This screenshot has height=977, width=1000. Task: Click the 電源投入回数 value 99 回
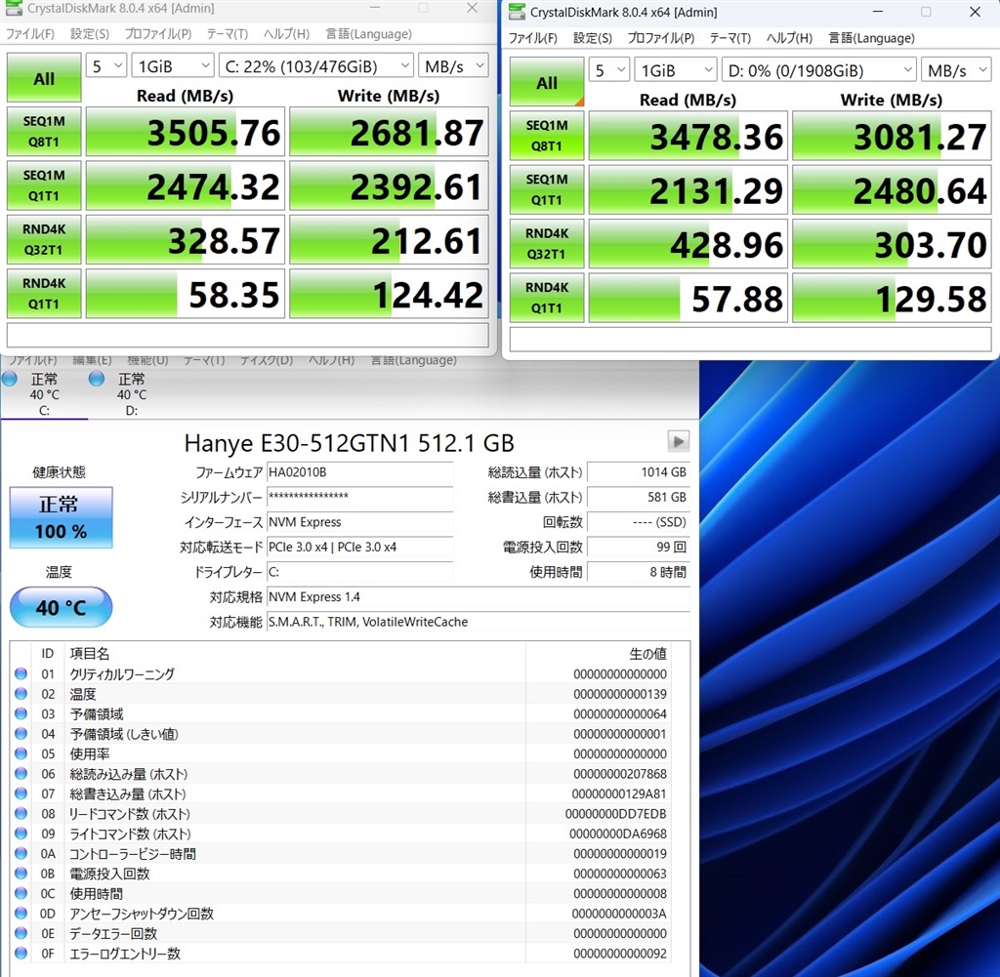(639, 547)
